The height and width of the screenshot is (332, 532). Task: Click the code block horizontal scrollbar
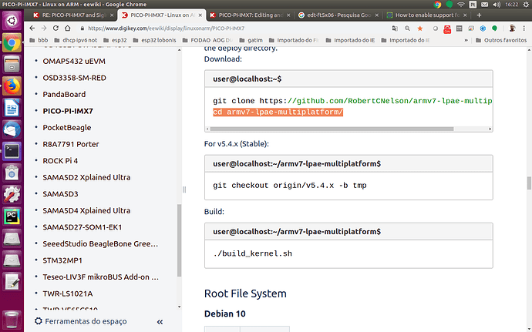(332, 129)
